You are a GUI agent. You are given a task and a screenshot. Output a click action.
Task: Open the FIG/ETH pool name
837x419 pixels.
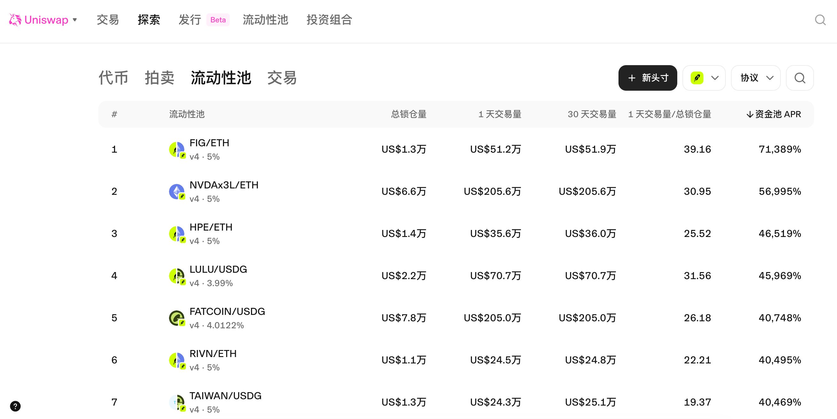tap(209, 143)
